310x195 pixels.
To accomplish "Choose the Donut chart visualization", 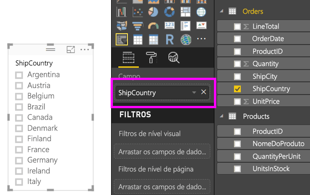I will (169, 12).
